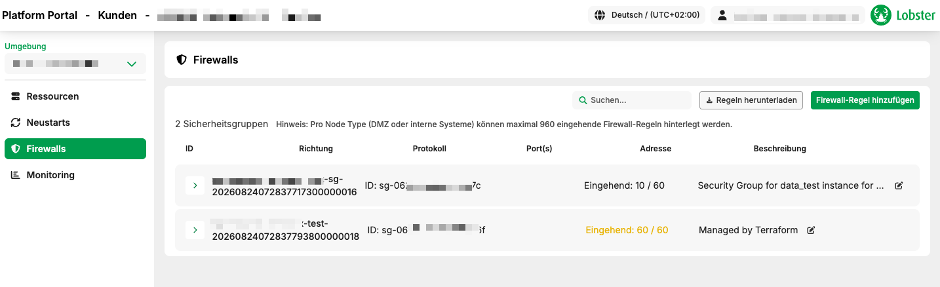Click the Lobster logo
The image size is (940, 287).
(903, 15)
